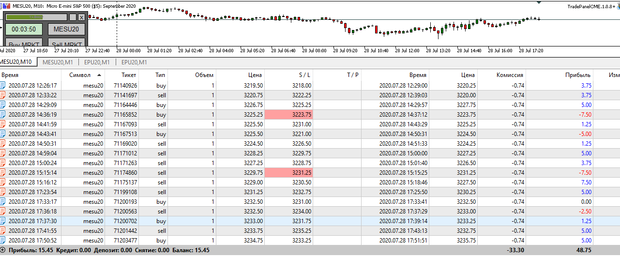620x258 pixels.
Task: Click the buy deal icon for ticket 71140926
Action: coord(3,86)
